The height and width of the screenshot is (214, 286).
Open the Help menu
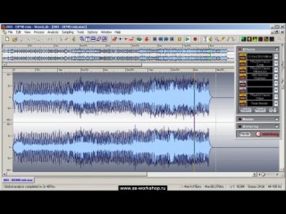click(118, 32)
